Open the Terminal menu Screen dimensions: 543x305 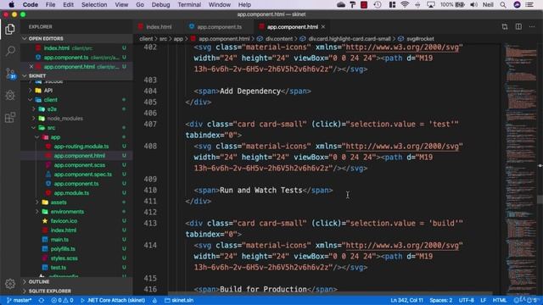coord(189,4)
